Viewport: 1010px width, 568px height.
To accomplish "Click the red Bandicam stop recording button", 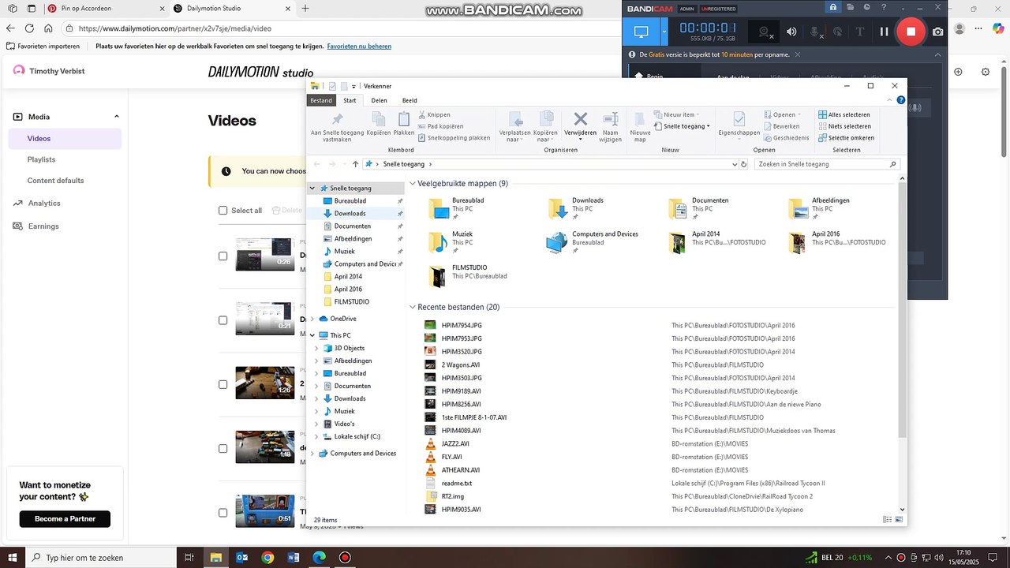I will coord(911,32).
